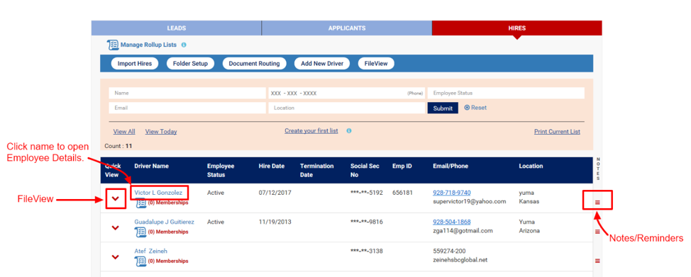Click the Termination Date column header
The width and height of the screenshot is (691, 277).
tap(317, 171)
